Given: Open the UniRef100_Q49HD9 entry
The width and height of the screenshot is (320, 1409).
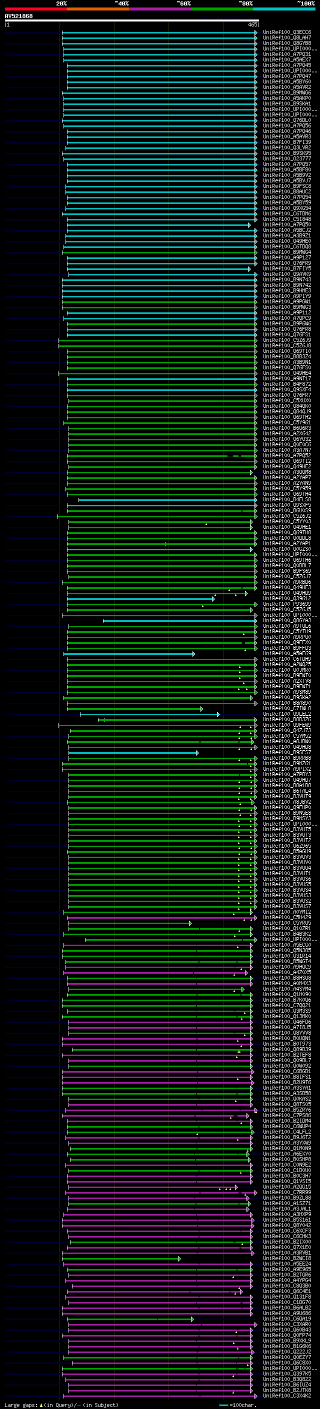Looking at the screenshot, I should pos(287,593).
